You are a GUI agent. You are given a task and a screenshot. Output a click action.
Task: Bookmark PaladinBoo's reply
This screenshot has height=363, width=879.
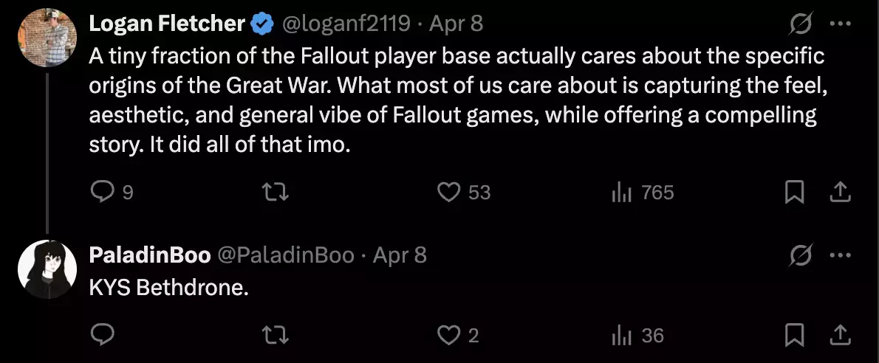(794, 336)
